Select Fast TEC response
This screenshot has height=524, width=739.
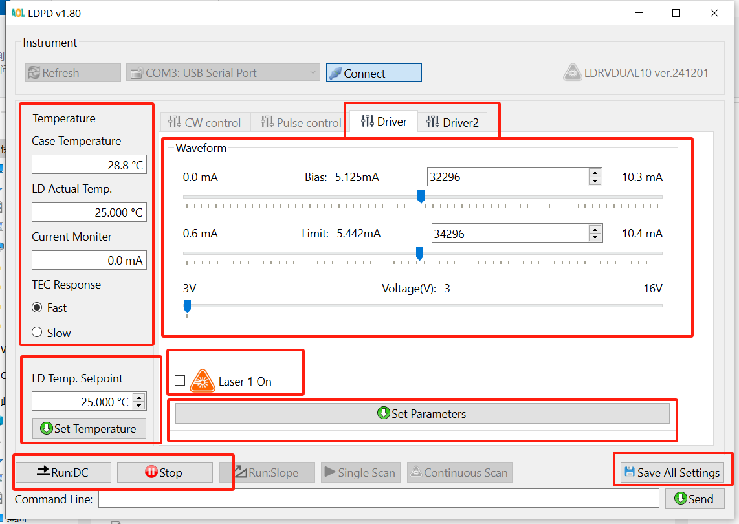[38, 308]
